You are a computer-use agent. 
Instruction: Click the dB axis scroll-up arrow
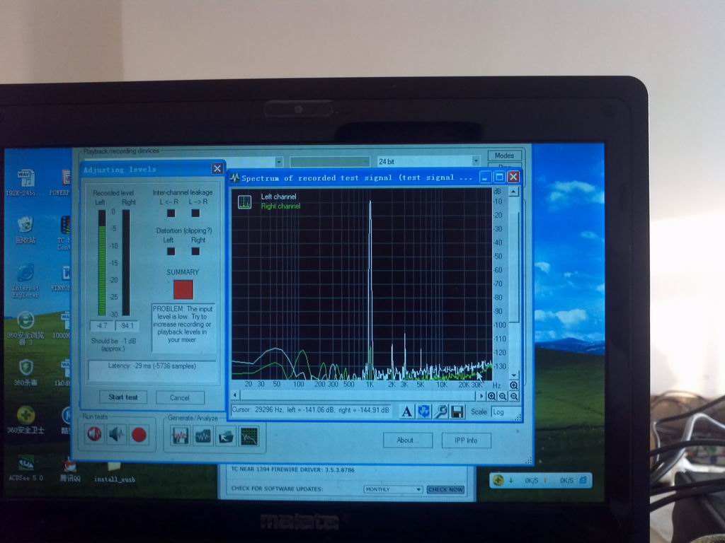point(514,191)
